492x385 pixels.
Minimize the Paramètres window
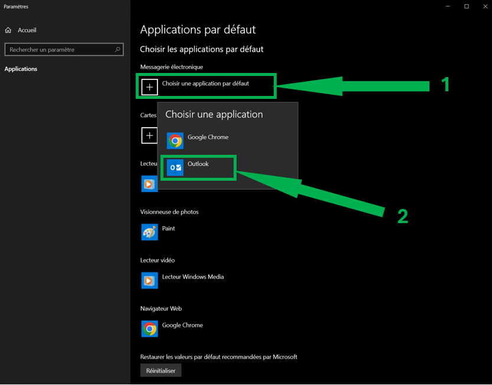tap(448, 6)
